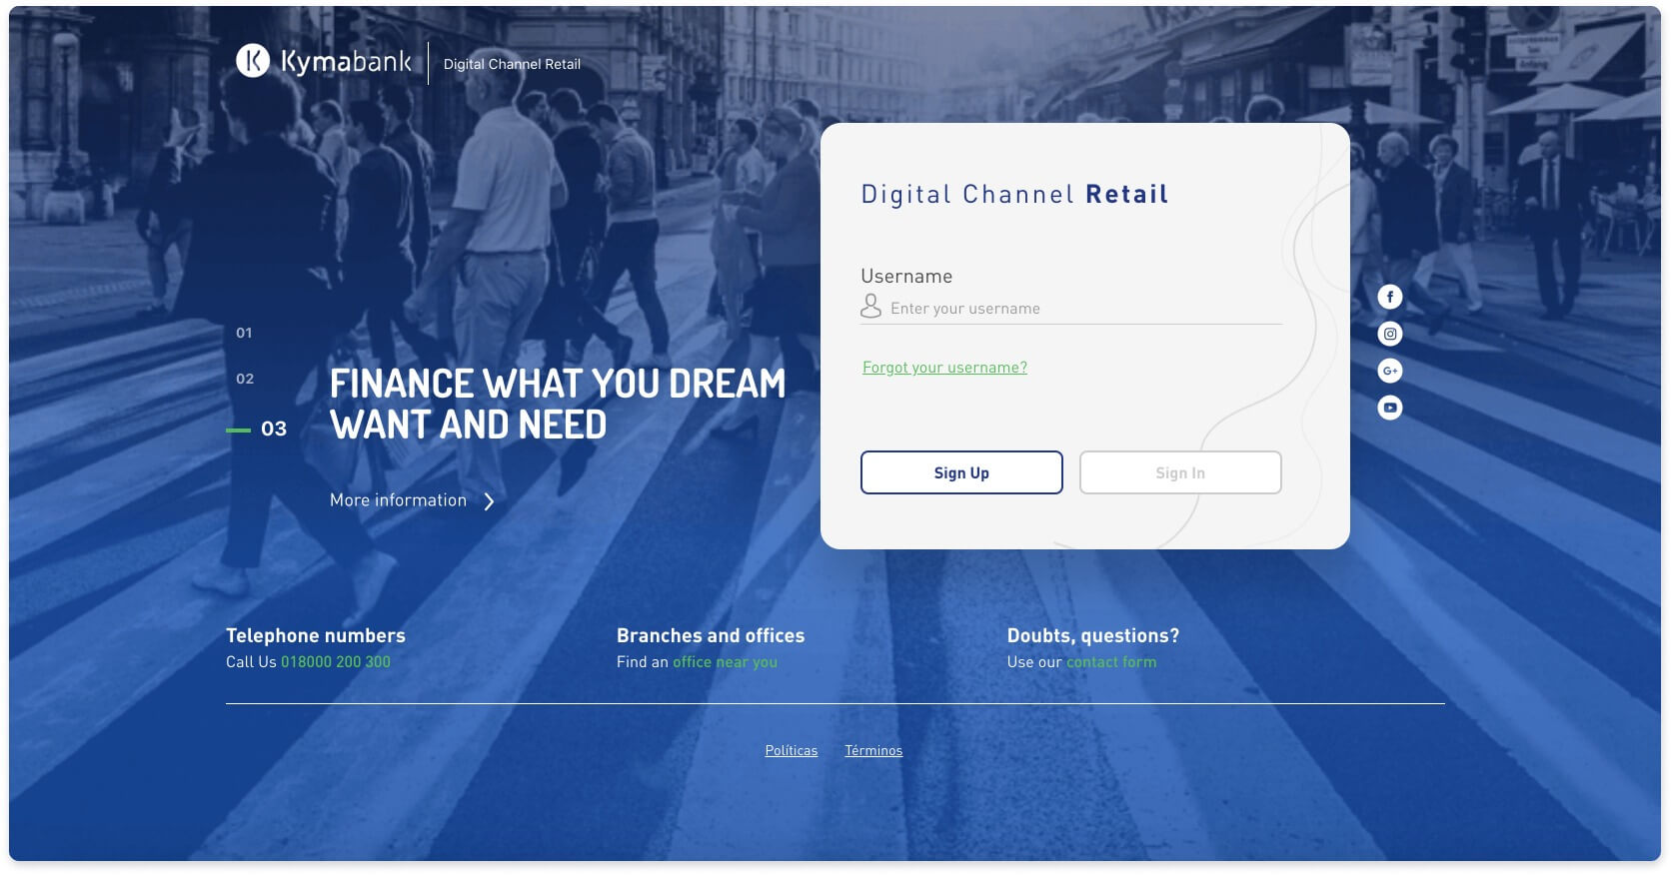Click the Forgot your username? link
This screenshot has height=875, width=1672.
pyautogui.click(x=944, y=368)
